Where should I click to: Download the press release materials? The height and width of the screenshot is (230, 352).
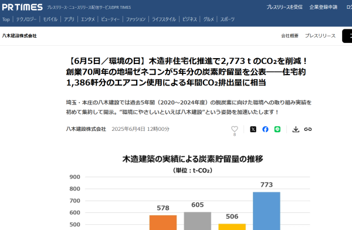pyautogui.click(x=296, y=129)
